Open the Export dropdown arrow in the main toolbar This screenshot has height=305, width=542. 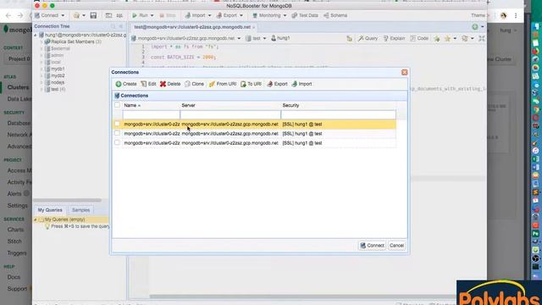point(241,15)
